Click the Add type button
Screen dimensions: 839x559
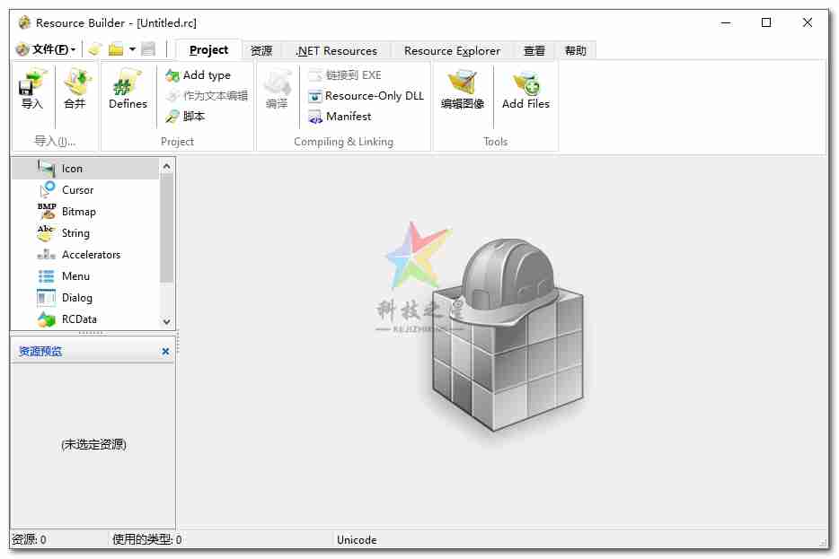point(204,75)
